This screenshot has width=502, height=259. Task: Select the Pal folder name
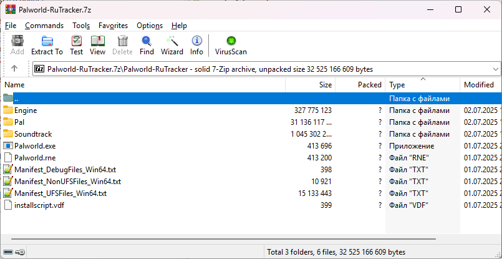pyautogui.click(x=19, y=122)
